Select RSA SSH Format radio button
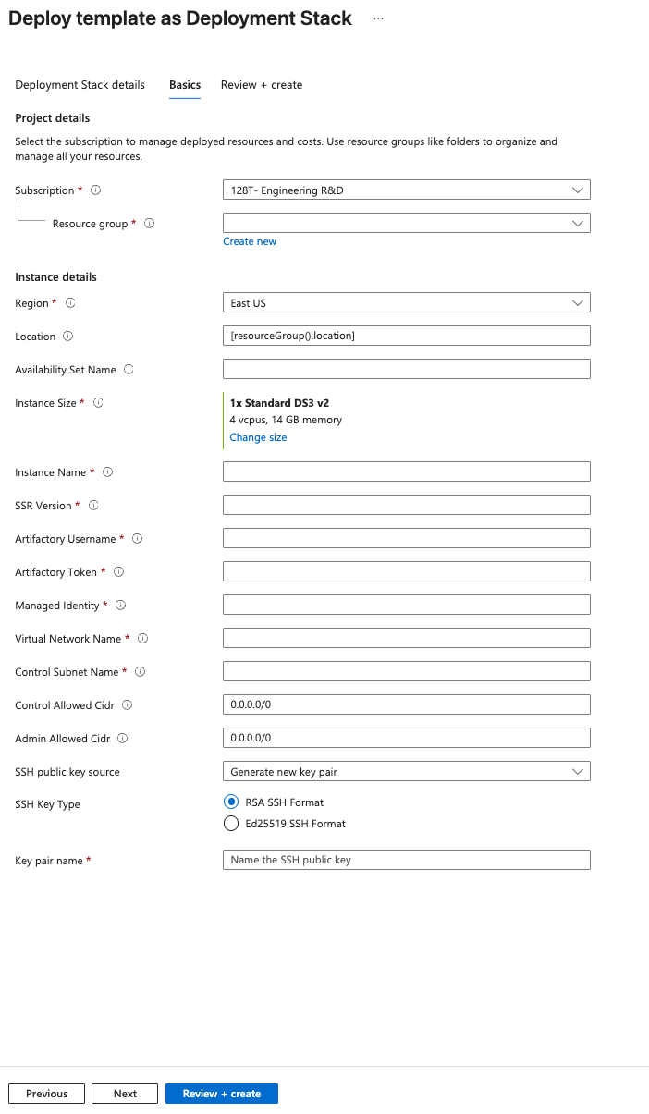The width and height of the screenshot is (649, 1114). (231, 802)
